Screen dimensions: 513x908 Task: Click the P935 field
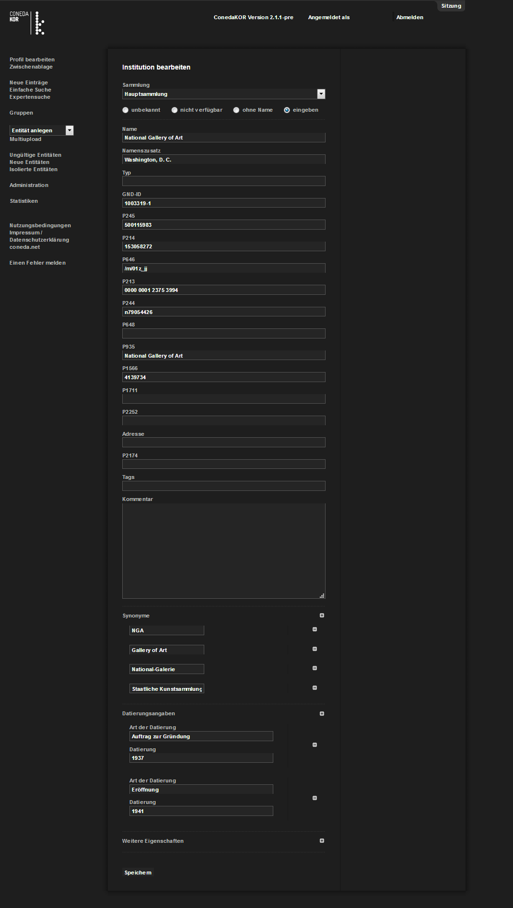224,356
